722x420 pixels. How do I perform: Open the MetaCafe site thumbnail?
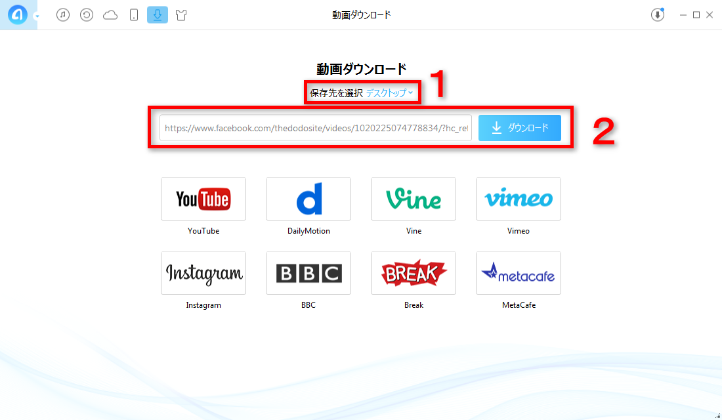pyautogui.click(x=519, y=273)
